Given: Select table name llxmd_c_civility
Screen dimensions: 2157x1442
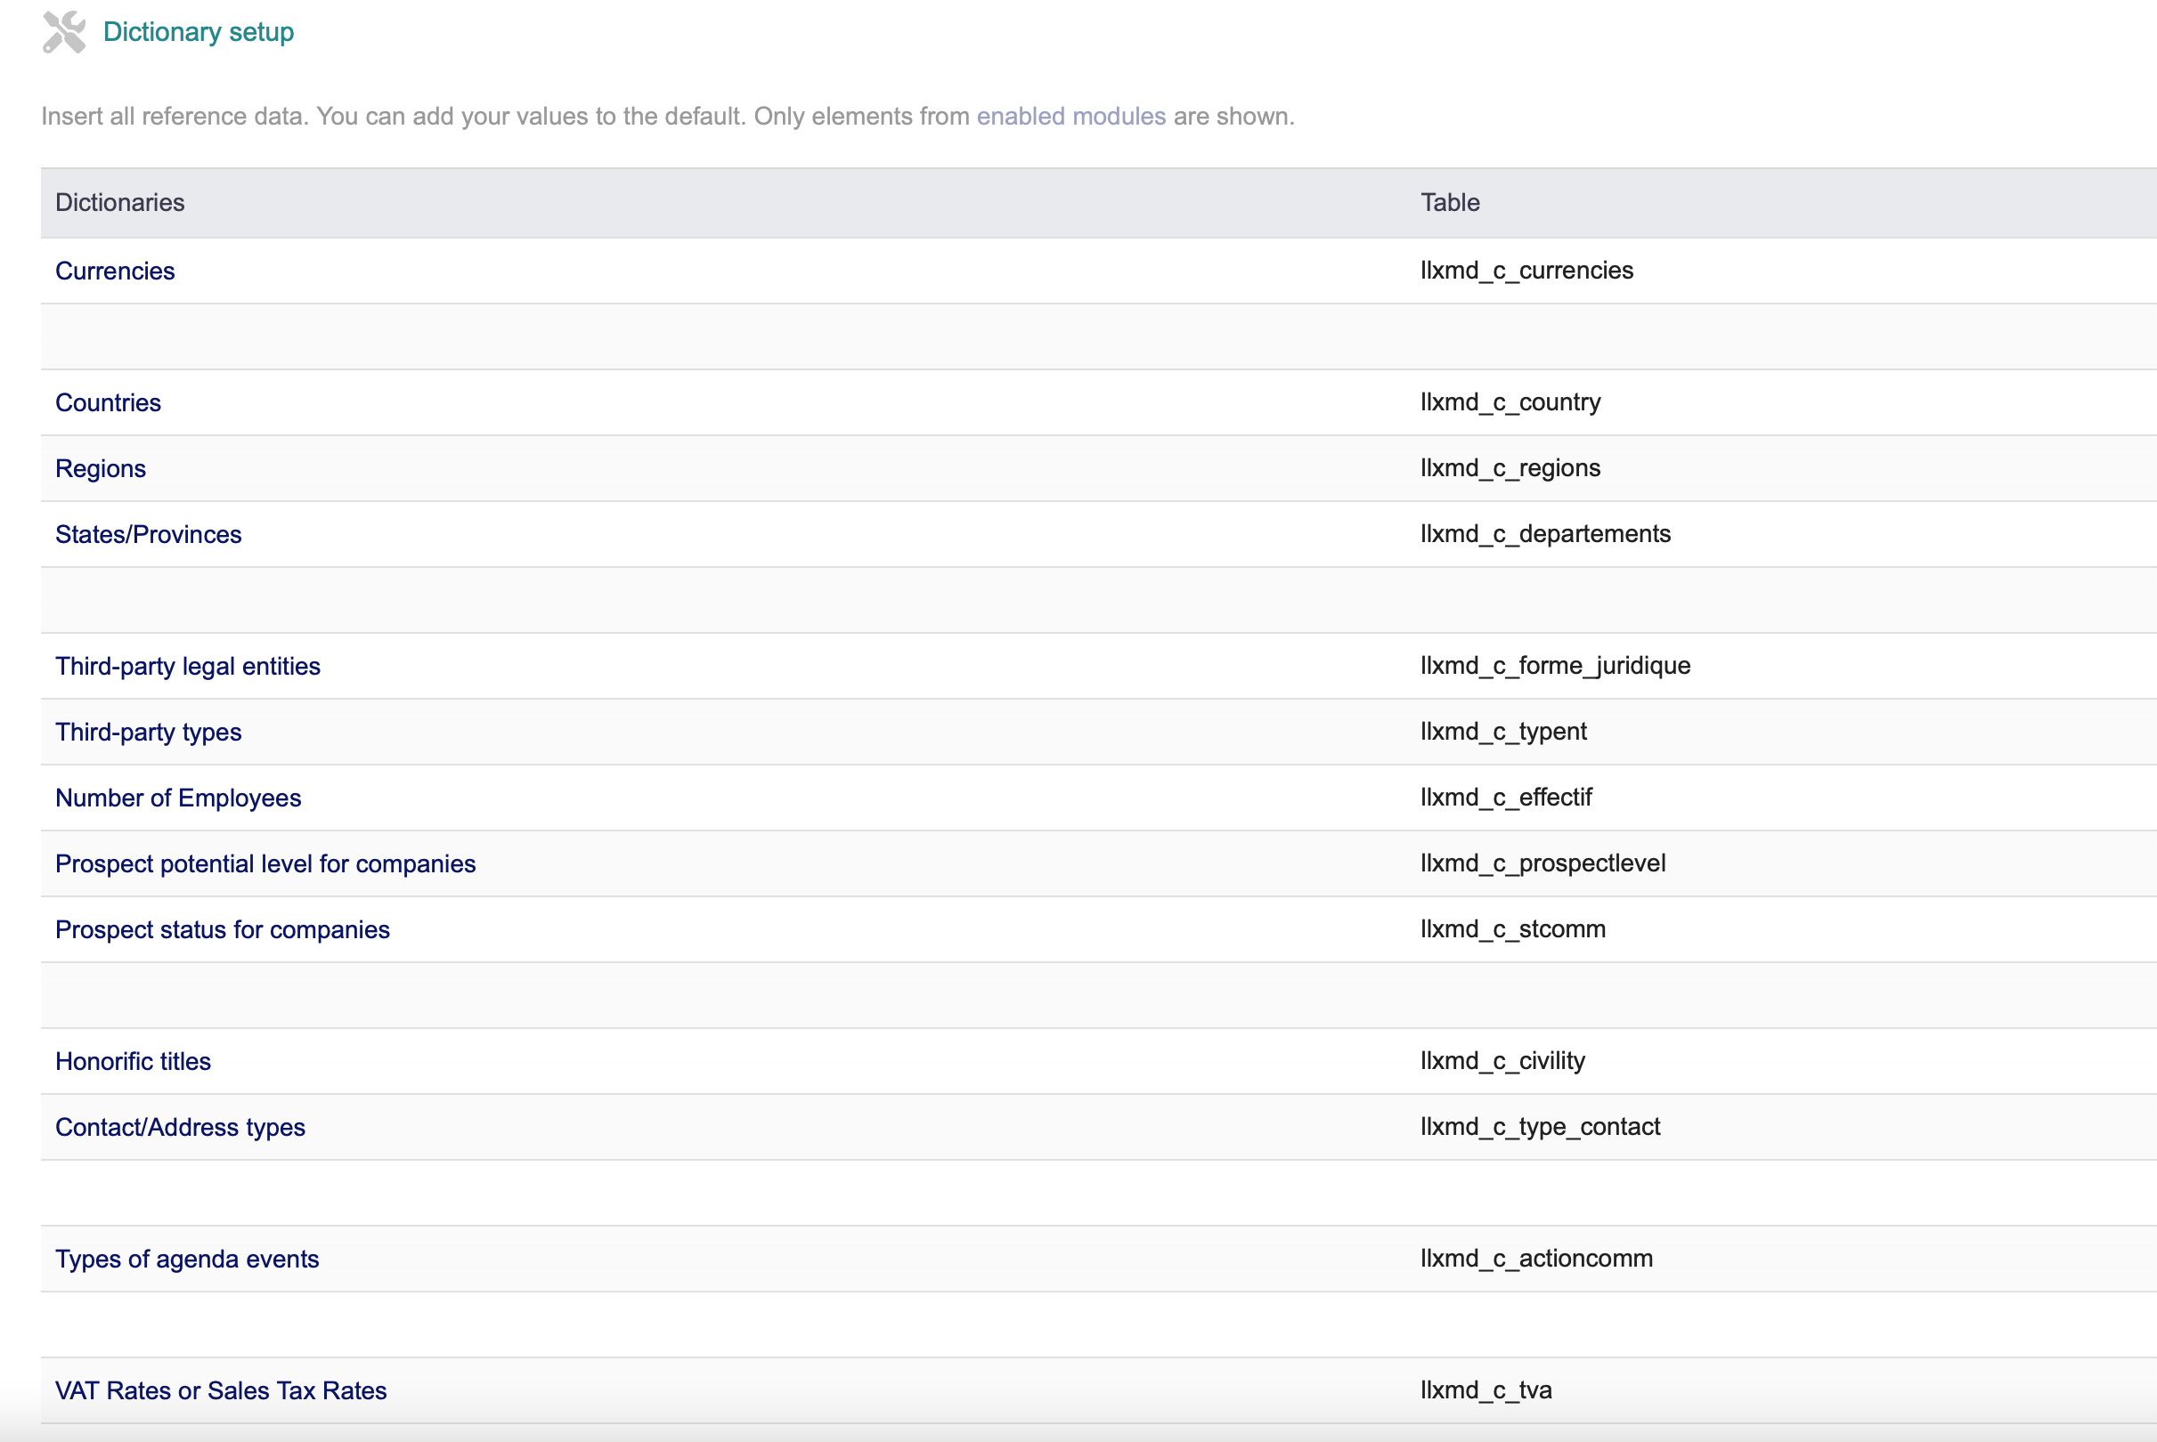Looking at the screenshot, I should 1503,1061.
